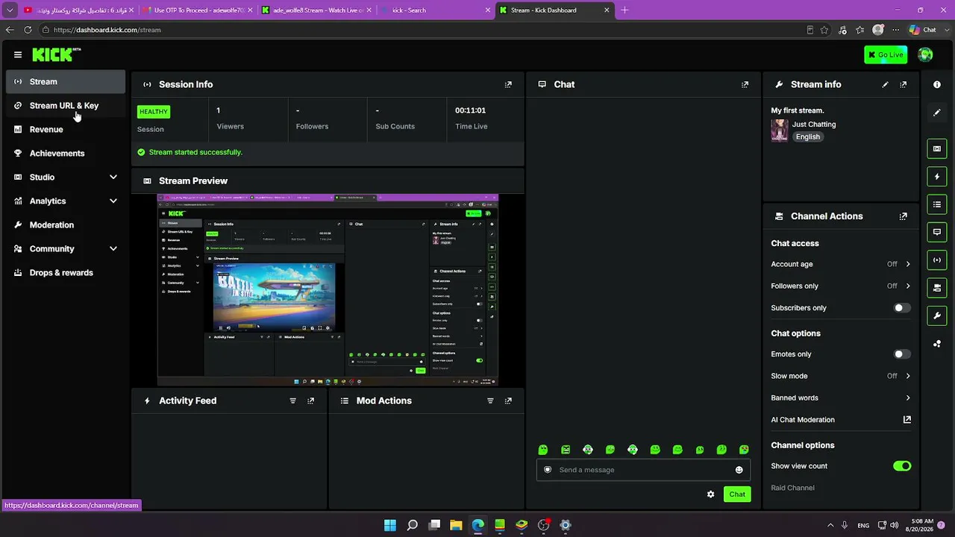Screen dimensions: 955x537
Task: Expand the Analytics section chevron
Action: coord(113,201)
